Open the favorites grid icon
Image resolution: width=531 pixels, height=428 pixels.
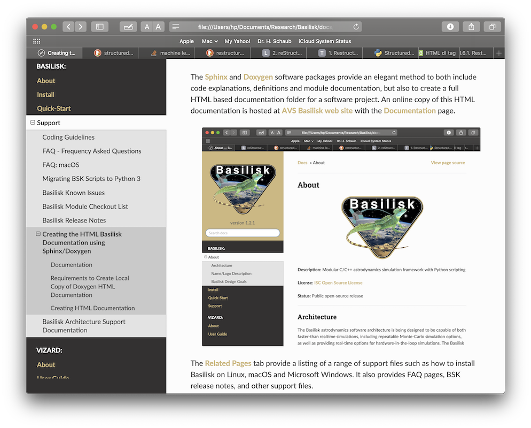click(x=37, y=41)
